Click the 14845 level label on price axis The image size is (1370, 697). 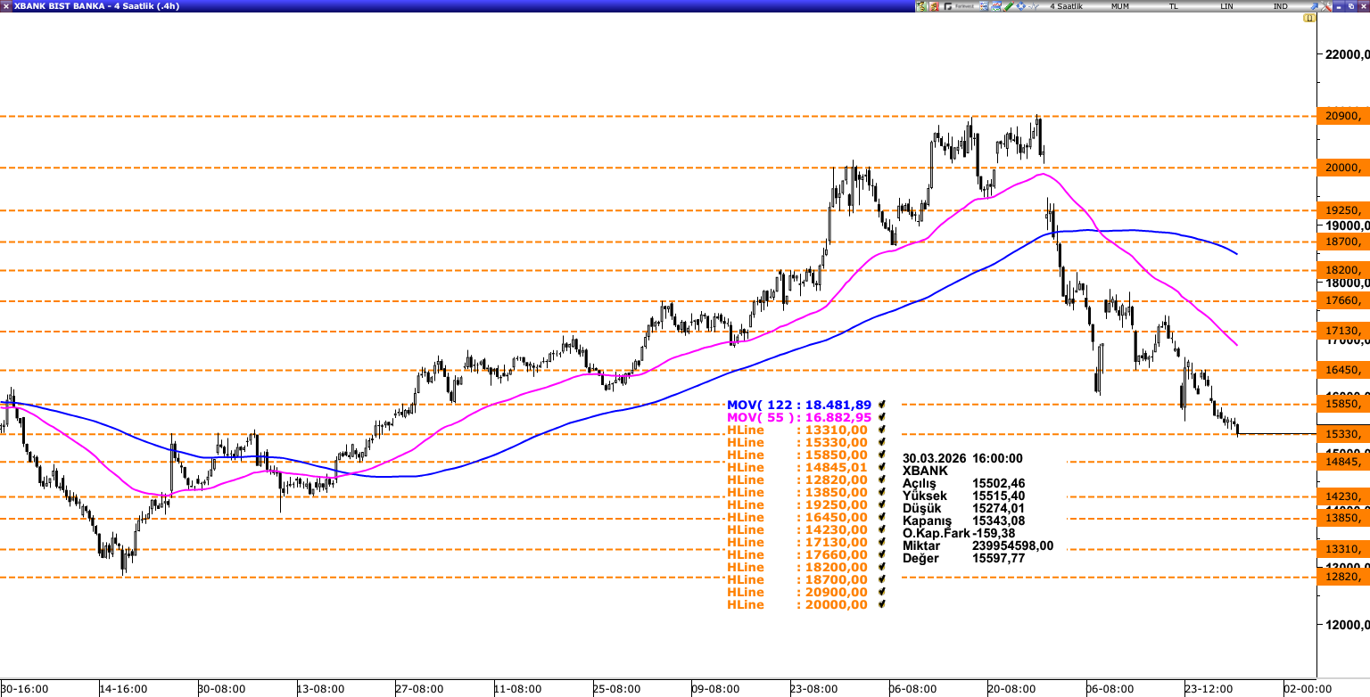[1343, 462]
